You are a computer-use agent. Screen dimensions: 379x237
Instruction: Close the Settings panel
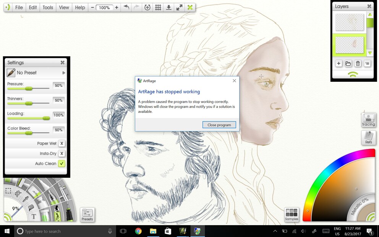(62, 62)
